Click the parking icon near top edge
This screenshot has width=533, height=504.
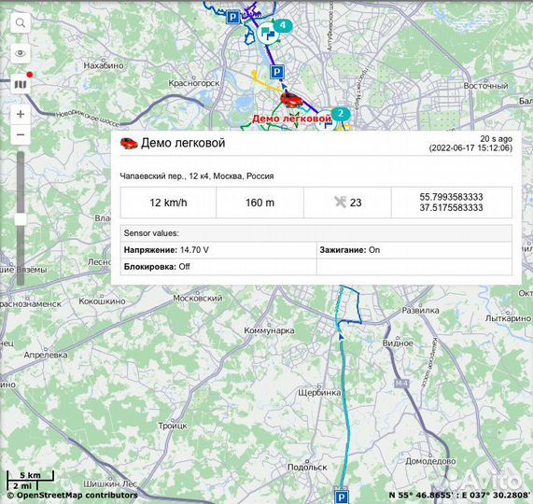pyautogui.click(x=233, y=17)
